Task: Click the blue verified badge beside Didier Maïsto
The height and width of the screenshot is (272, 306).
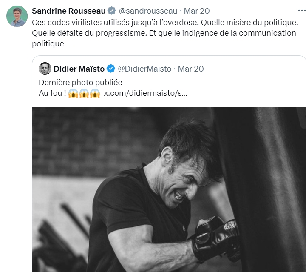Action: tap(111, 69)
